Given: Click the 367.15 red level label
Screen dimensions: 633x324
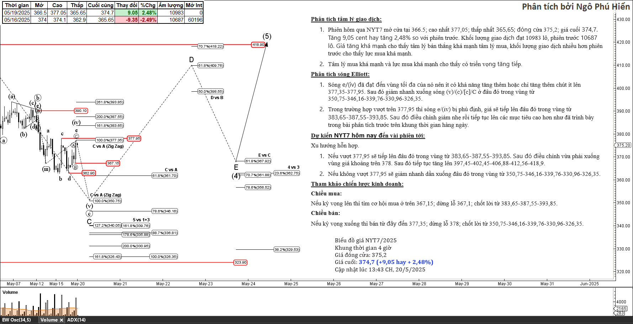Looking at the screenshot, I should tap(113, 163).
